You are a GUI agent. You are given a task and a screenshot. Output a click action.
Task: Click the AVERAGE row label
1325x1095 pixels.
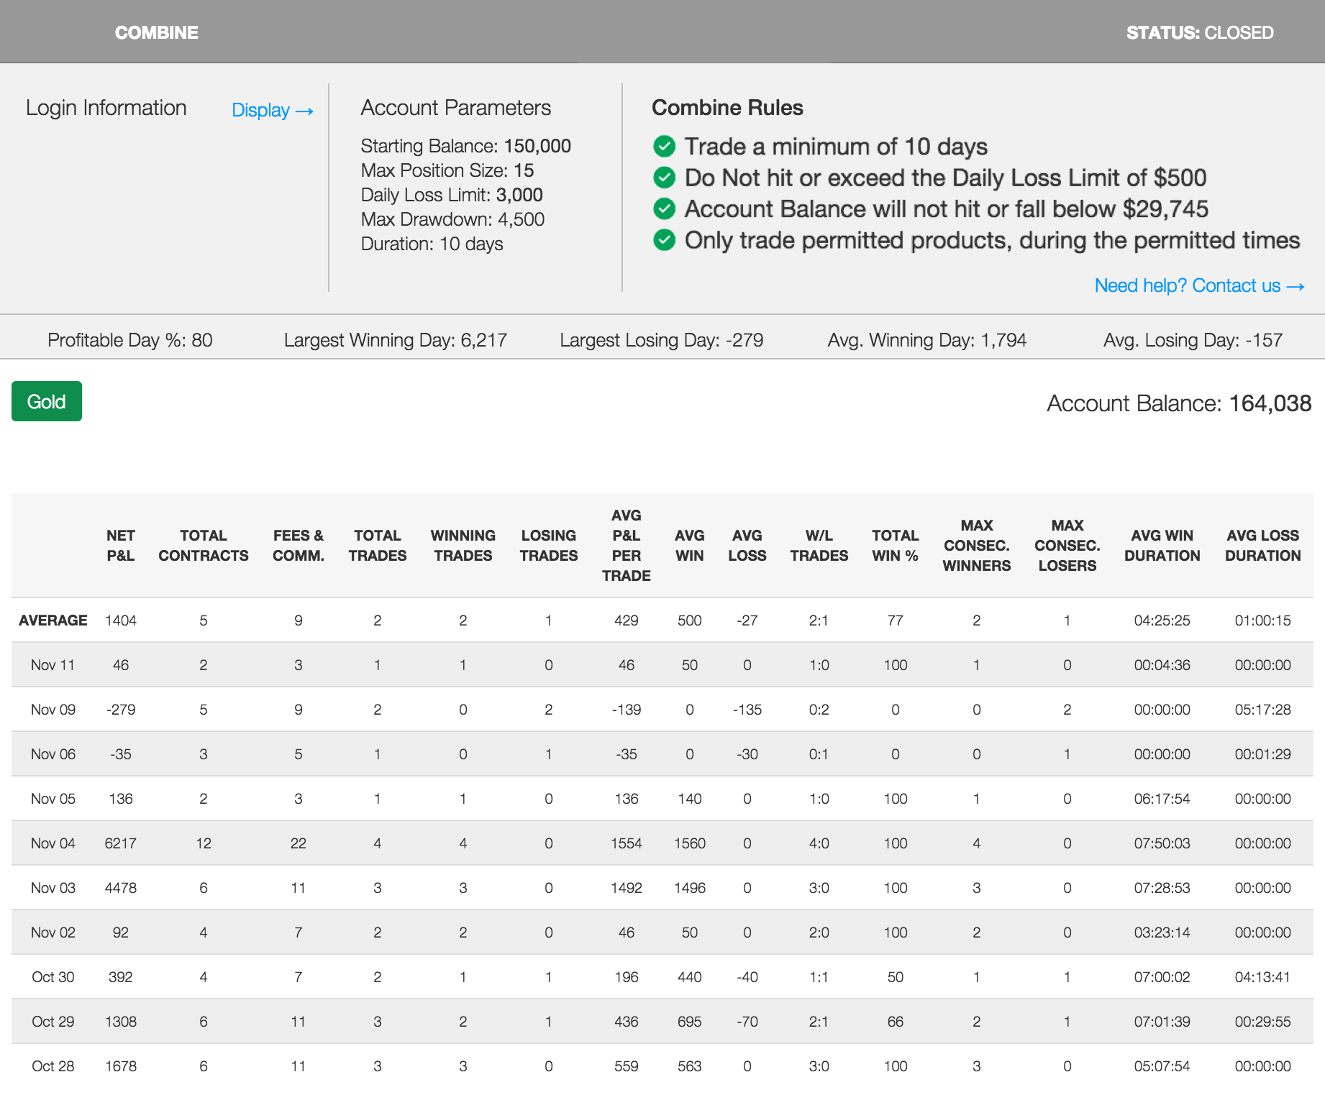tap(53, 620)
